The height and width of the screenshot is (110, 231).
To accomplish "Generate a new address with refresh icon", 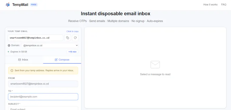I will point(75,38).
